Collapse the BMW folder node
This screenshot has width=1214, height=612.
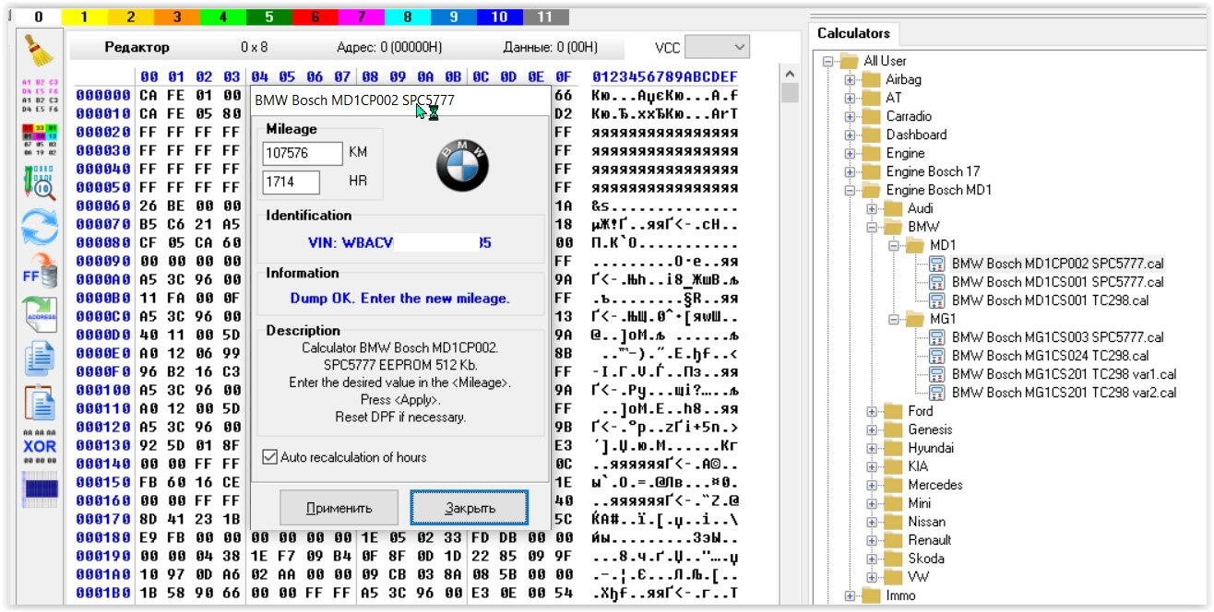click(x=872, y=227)
